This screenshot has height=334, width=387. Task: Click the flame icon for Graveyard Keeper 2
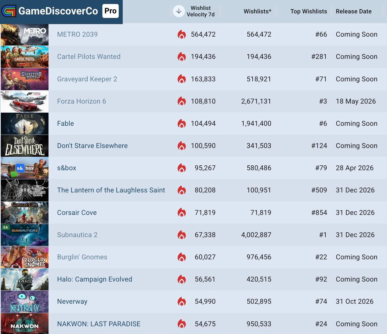[x=182, y=79]
